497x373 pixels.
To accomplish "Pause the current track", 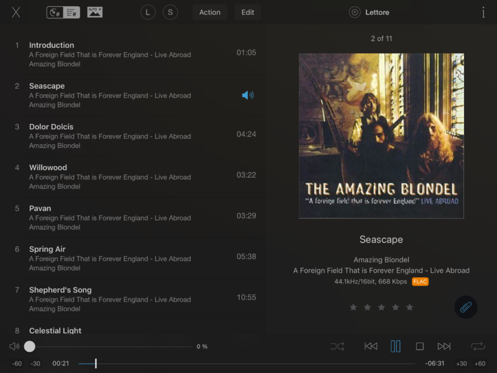I will (395, 346).
